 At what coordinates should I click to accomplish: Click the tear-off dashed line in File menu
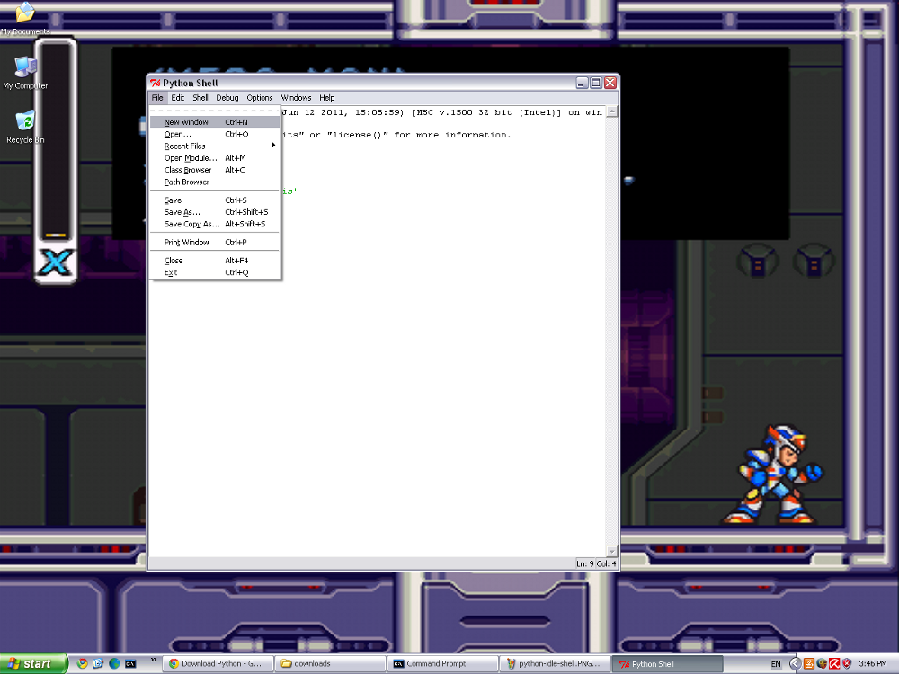click(x=215, y=111)
